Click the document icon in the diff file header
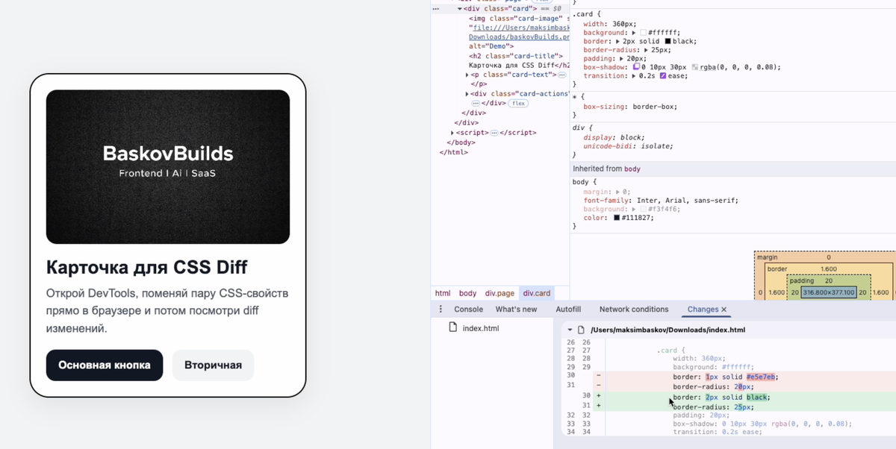This screenshot has height=449, width=896. 581,330
